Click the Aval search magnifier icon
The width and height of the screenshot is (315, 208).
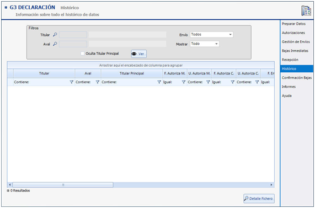pyautogui.click(x=55, y=44)
